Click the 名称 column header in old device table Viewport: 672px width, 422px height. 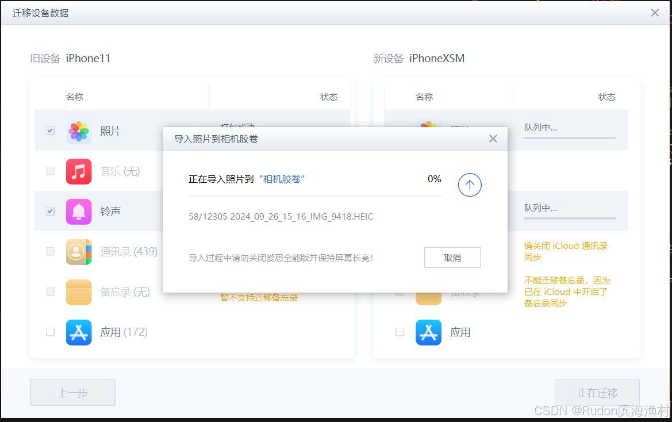pyautogui.click(x=75, y=97)
